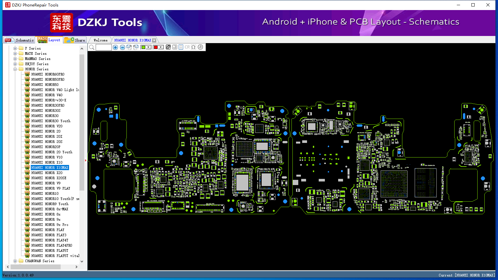
Task: Open HUAWEI HONOR50PRO layout
Action: pos(48,79)
